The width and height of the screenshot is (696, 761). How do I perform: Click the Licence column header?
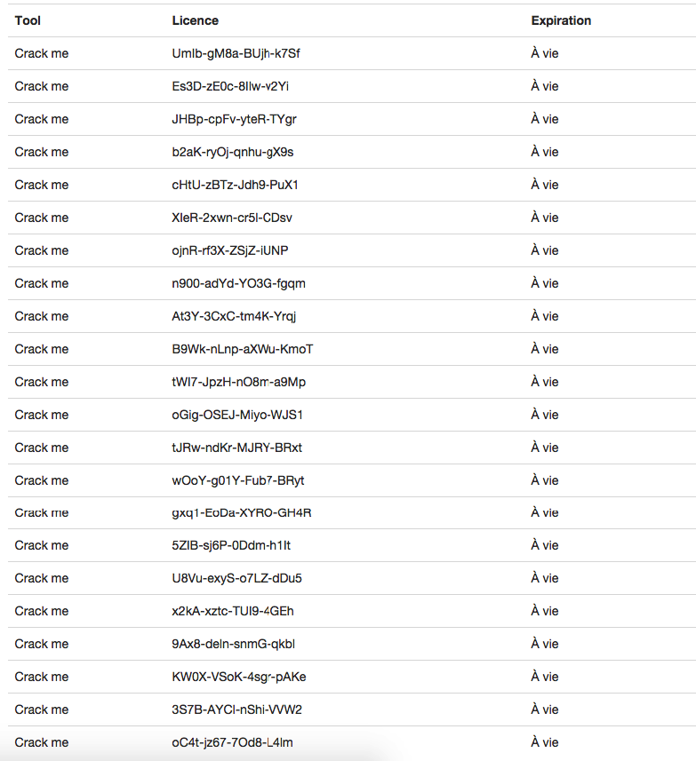[196, 20]
